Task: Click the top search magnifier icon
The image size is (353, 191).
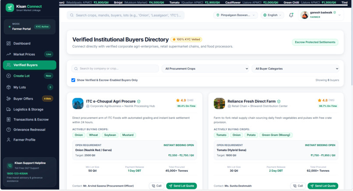Action: 72,15
